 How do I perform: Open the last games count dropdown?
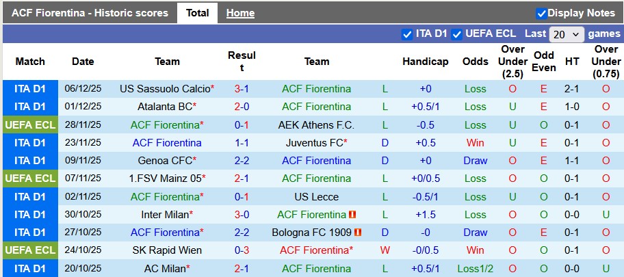point(567,34)
